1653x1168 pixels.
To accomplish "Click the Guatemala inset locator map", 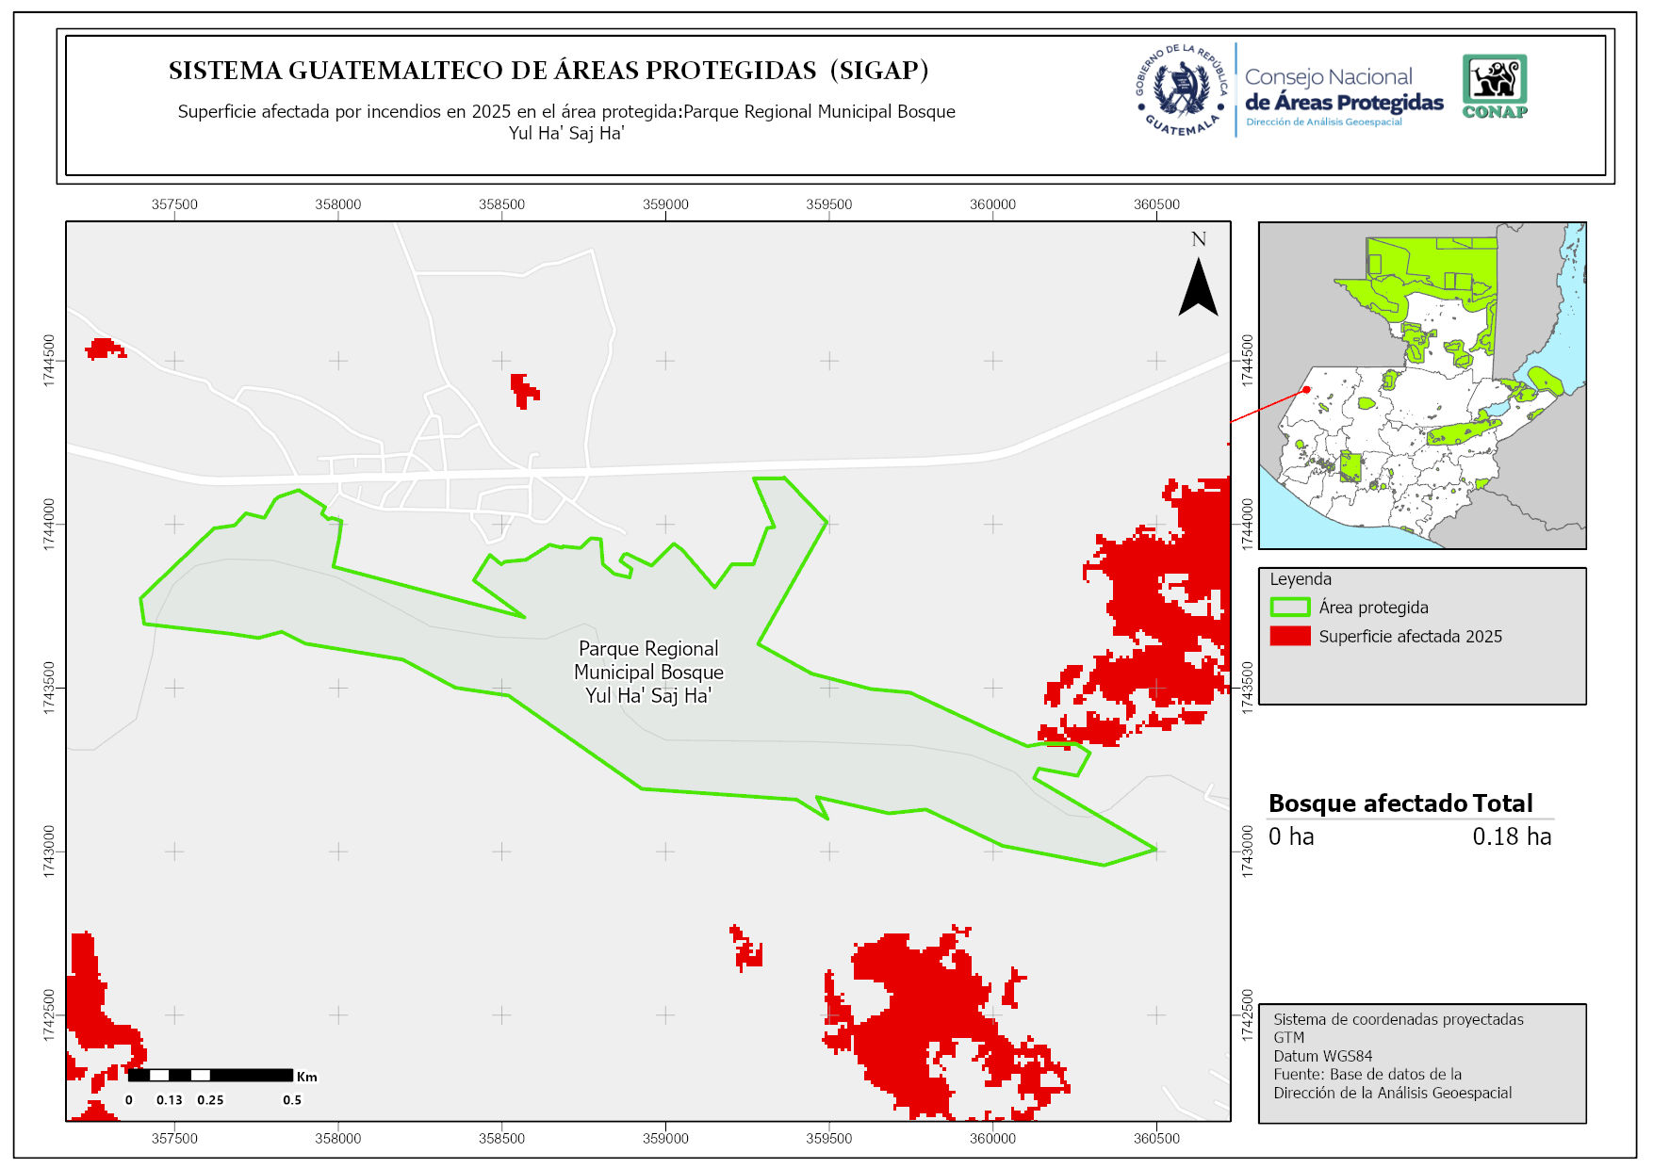I will [1422, 385].
